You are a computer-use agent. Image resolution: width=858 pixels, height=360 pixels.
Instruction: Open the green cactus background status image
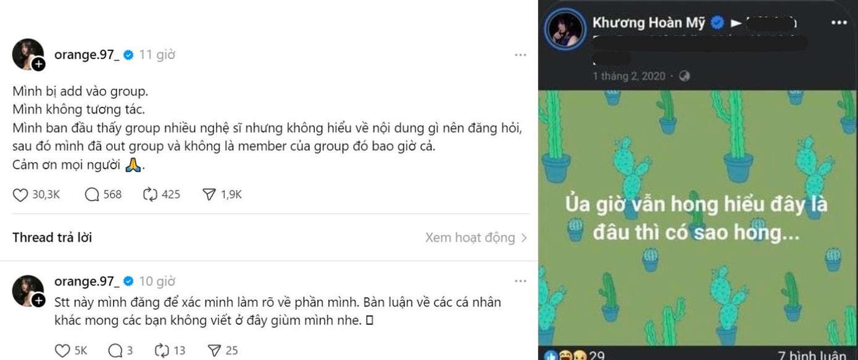coord(698,218)
